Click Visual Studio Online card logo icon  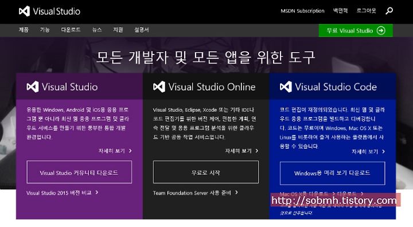[159, 87]
